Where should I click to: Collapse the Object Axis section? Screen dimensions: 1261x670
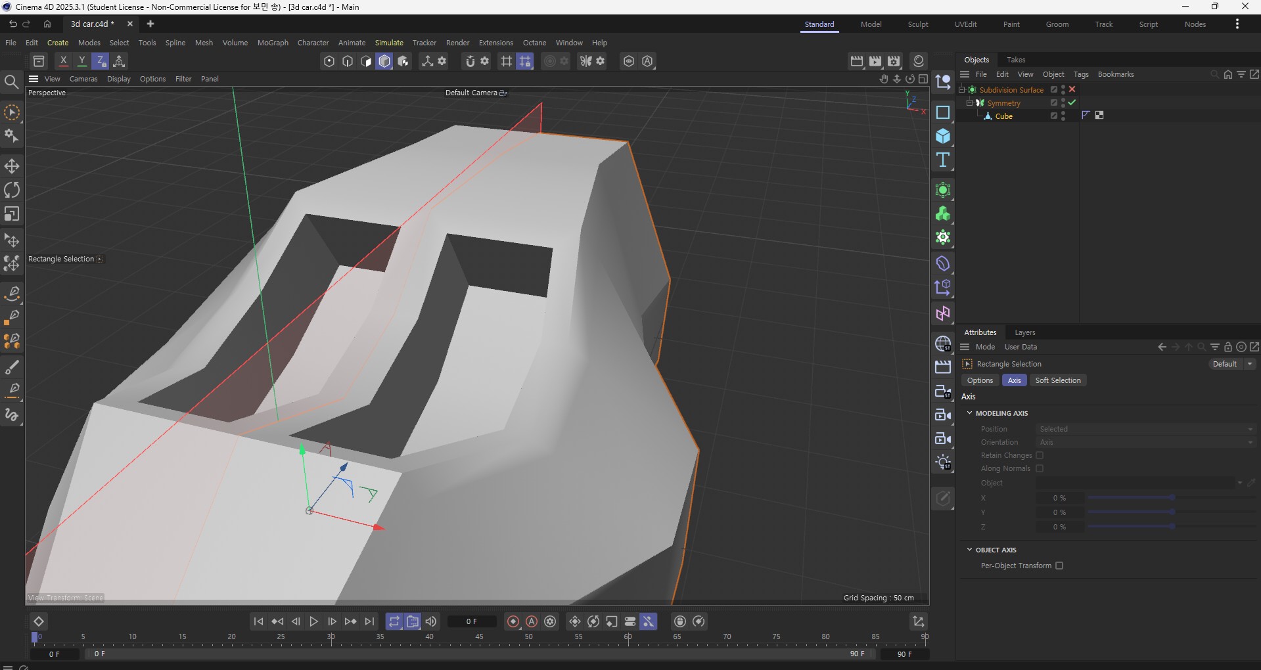point(969,550)
